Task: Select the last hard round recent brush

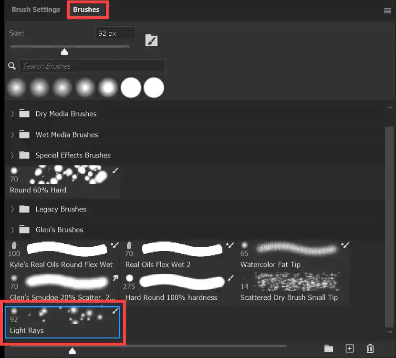Action: [154, 88]
